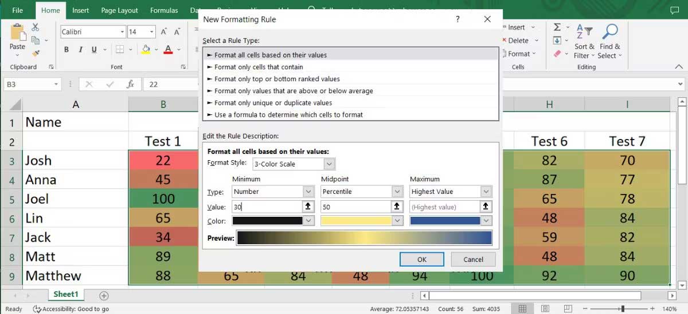688x314 pixels.
Task: Expand the formula bar chevron
Action: click(681, 84)
